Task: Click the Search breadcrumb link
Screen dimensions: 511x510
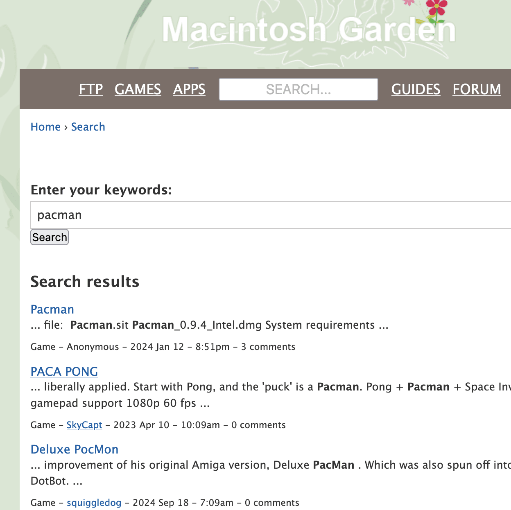Action: tap(88, 127)
